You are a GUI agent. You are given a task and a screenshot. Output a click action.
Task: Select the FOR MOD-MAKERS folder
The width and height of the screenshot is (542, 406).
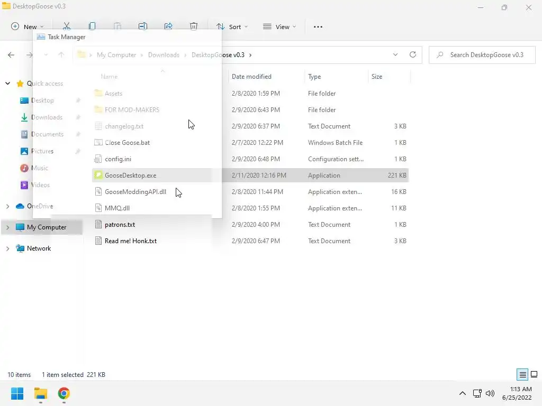click(x=132, y=110)
